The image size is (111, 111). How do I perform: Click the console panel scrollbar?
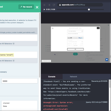click(x=110, y=84)
